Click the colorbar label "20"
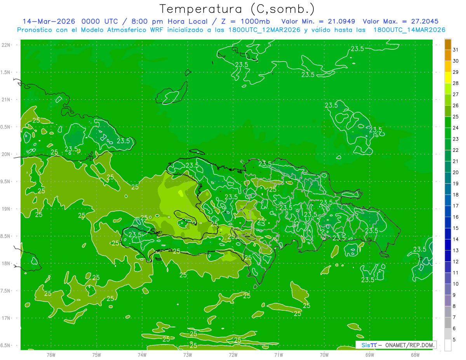The image size is (466, 360). (456, 172)
